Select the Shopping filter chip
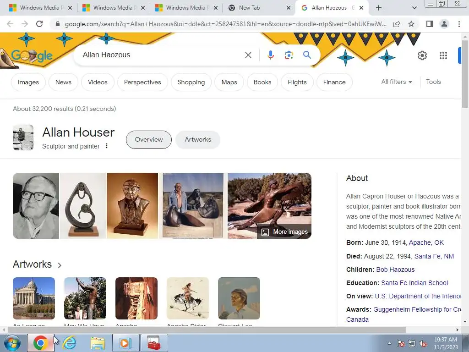This screenshot has height=352, width=469. coord(191,82)
